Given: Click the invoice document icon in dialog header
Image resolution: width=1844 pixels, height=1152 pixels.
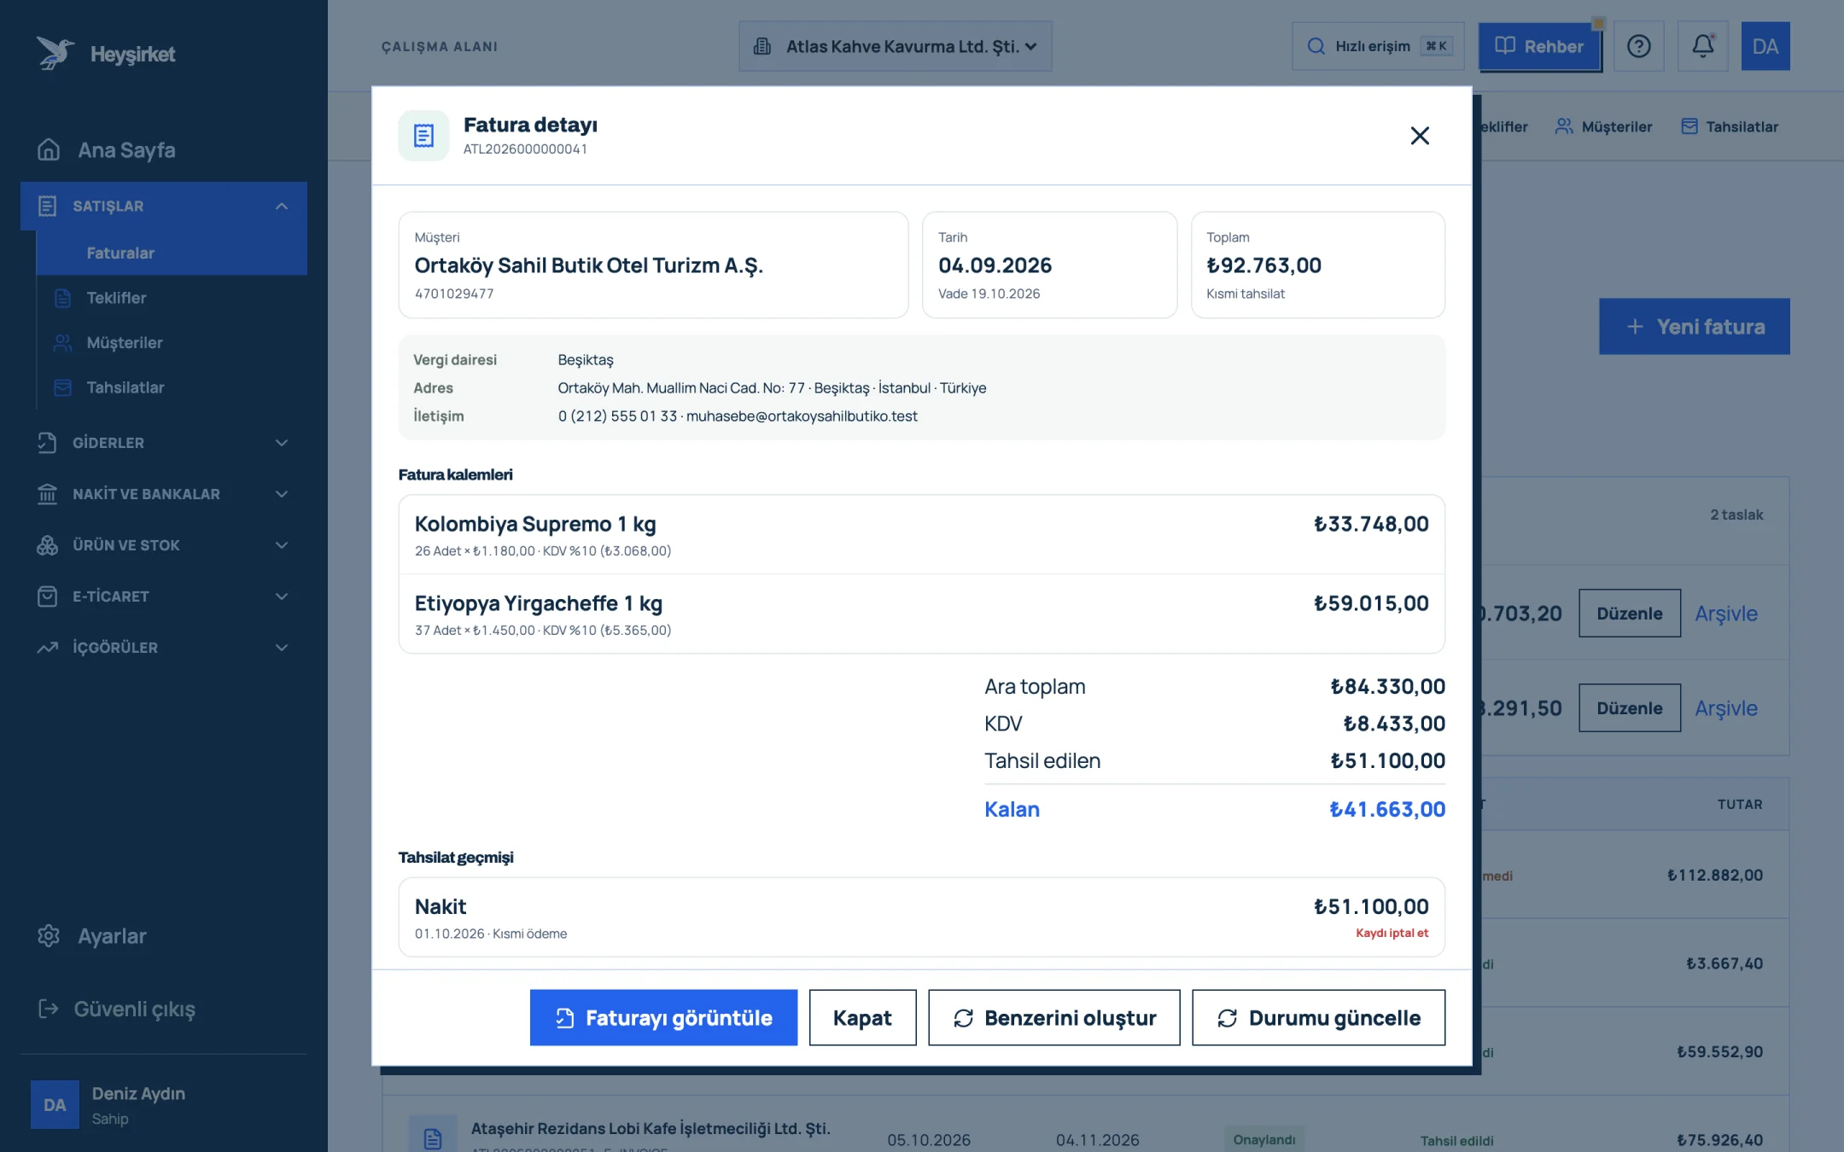Looking at the screenshot, I should coord(423,136).
